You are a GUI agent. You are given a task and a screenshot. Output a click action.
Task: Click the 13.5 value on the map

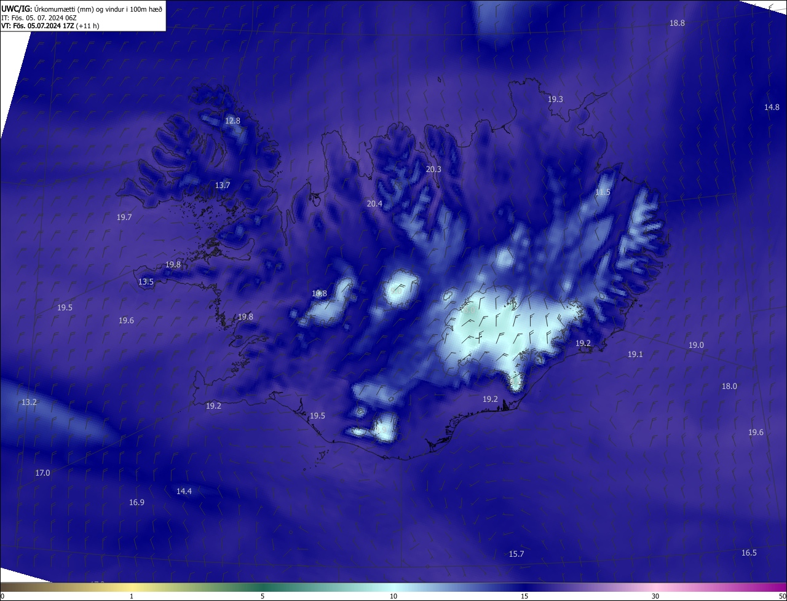146,281
